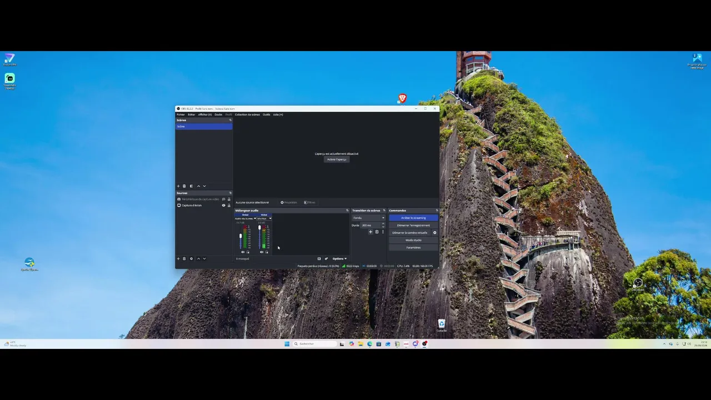Open the Outils menu
The image size is (711, 400).
coord(267,114)
